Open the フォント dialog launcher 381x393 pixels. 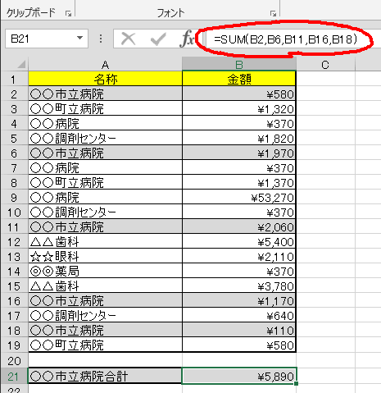(x=273, y=13)
